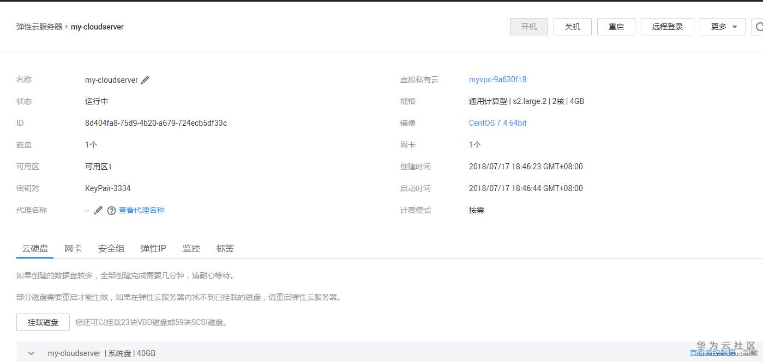Open the myvpc-9a630f18 VPC link
Viewport: 763px width, 362px height.
[x=497, y=79]
